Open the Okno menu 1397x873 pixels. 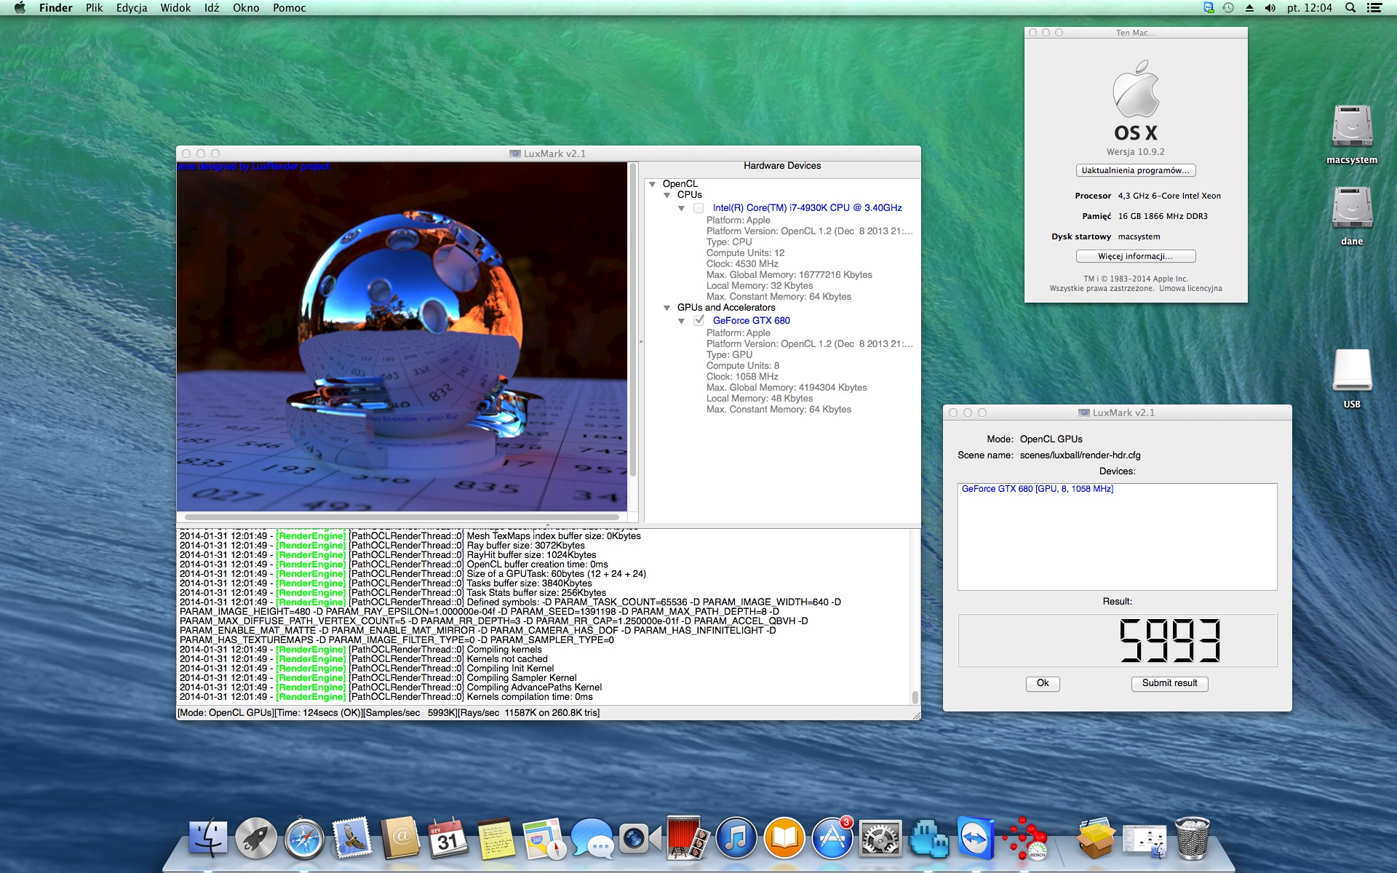click(246, 8)
